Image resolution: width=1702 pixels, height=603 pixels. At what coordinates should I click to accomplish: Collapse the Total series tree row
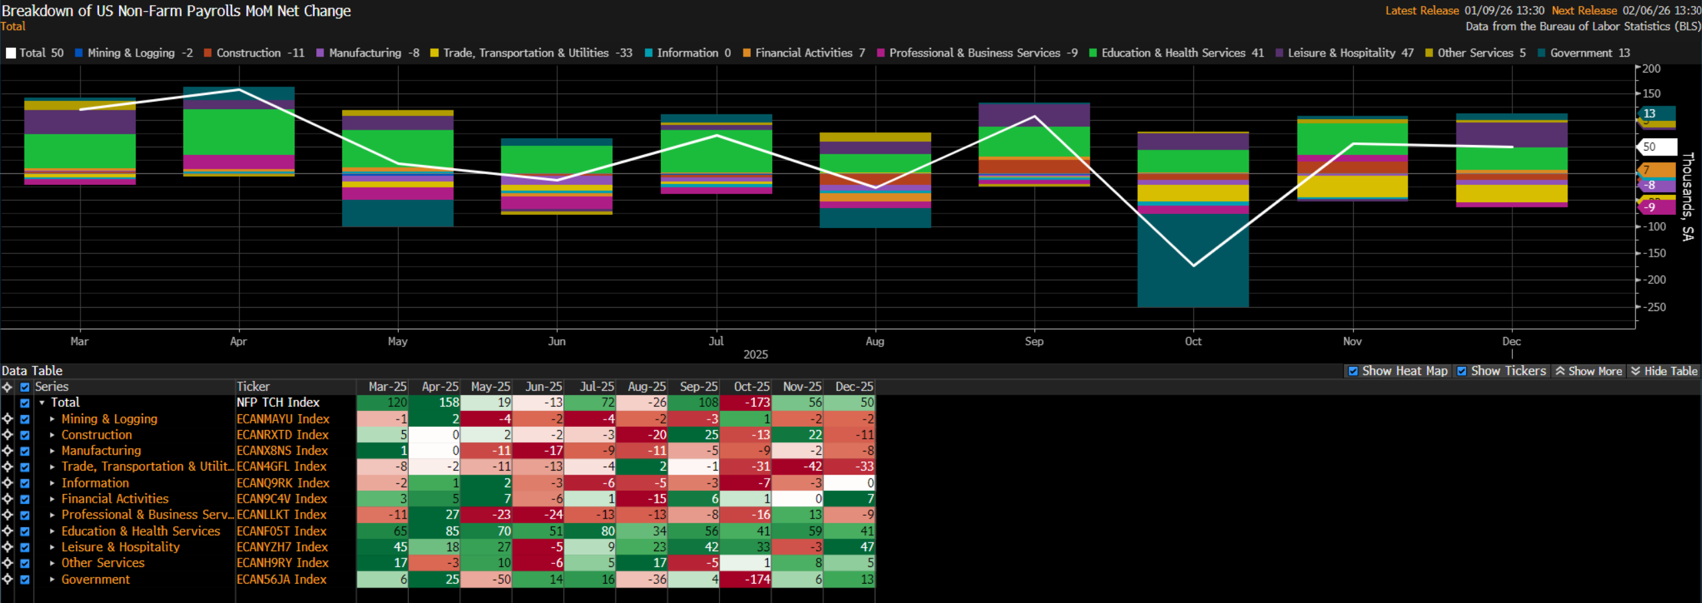click(42, 403)
